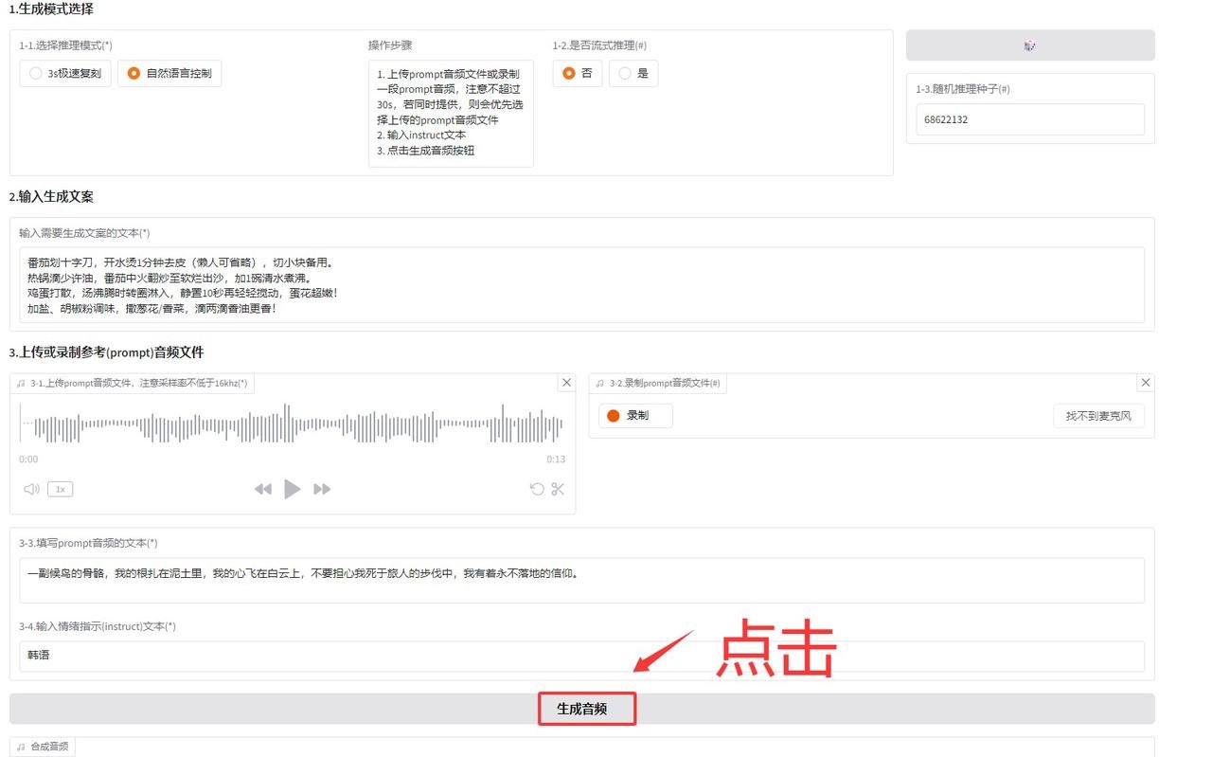Play the uploaded prompt audio
The height and width of the screenshot is (757, 1212).
293,489
